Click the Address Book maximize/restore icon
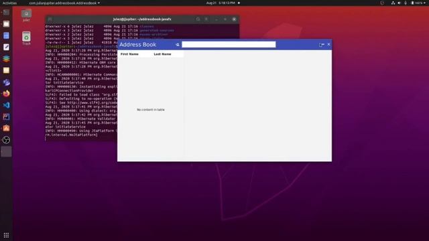This screenshot has width=429, height=241. [x=322, y=45]
